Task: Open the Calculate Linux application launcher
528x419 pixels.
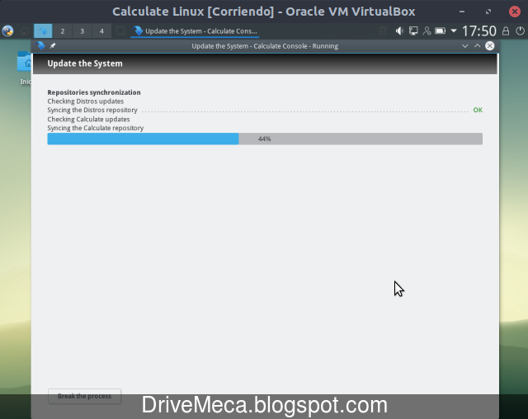Action: (7, 31)
